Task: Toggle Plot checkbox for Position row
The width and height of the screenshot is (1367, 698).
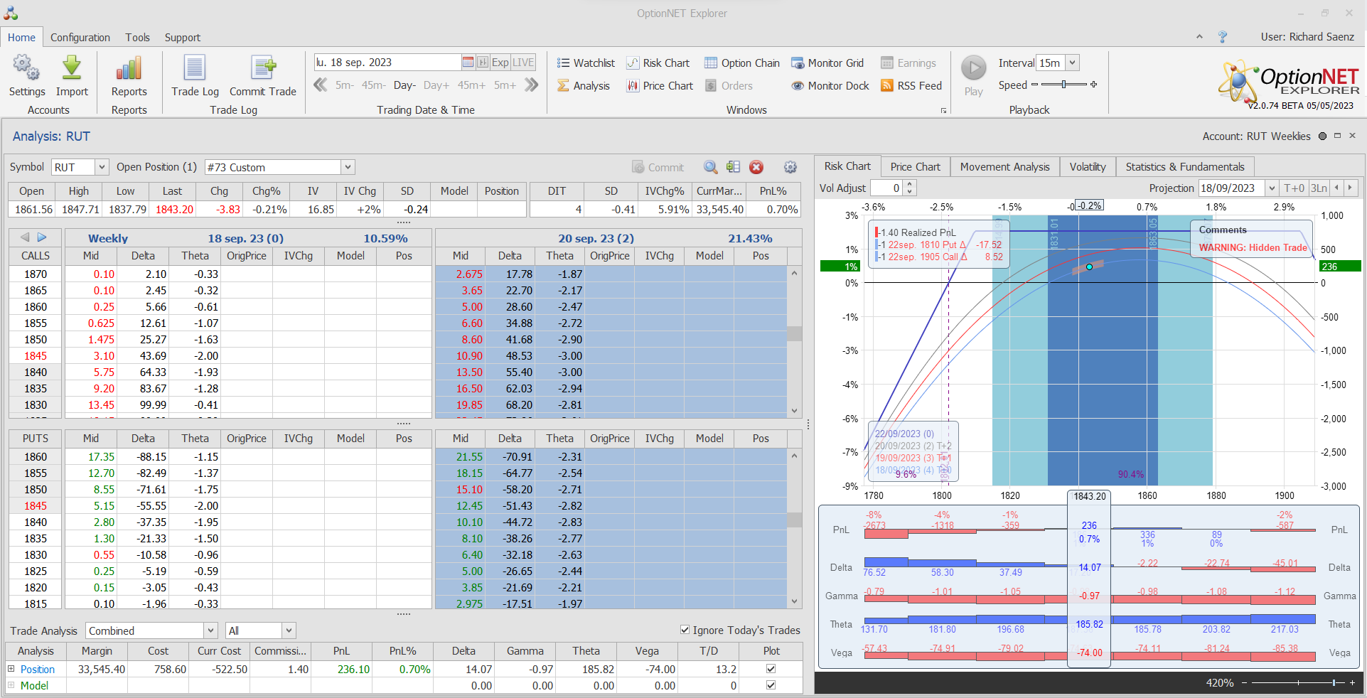Action: (x=771, y=669)
